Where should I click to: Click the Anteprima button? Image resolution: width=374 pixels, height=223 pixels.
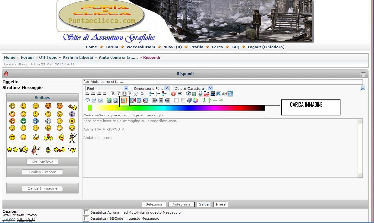(x=181, y=204)
